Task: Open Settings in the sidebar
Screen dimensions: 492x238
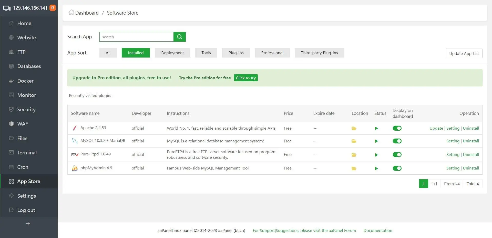Action: (29, 196)
